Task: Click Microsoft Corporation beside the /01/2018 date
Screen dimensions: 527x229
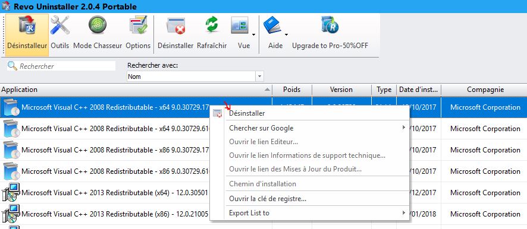Action: click(x=485, y=214)
